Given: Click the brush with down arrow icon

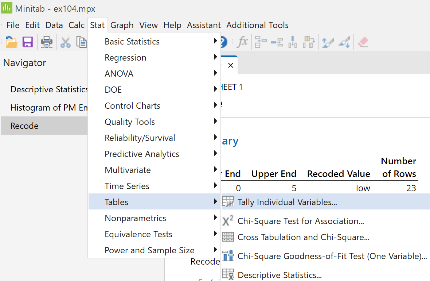Looking at the screenshot, I should click(x=344, y=42).
